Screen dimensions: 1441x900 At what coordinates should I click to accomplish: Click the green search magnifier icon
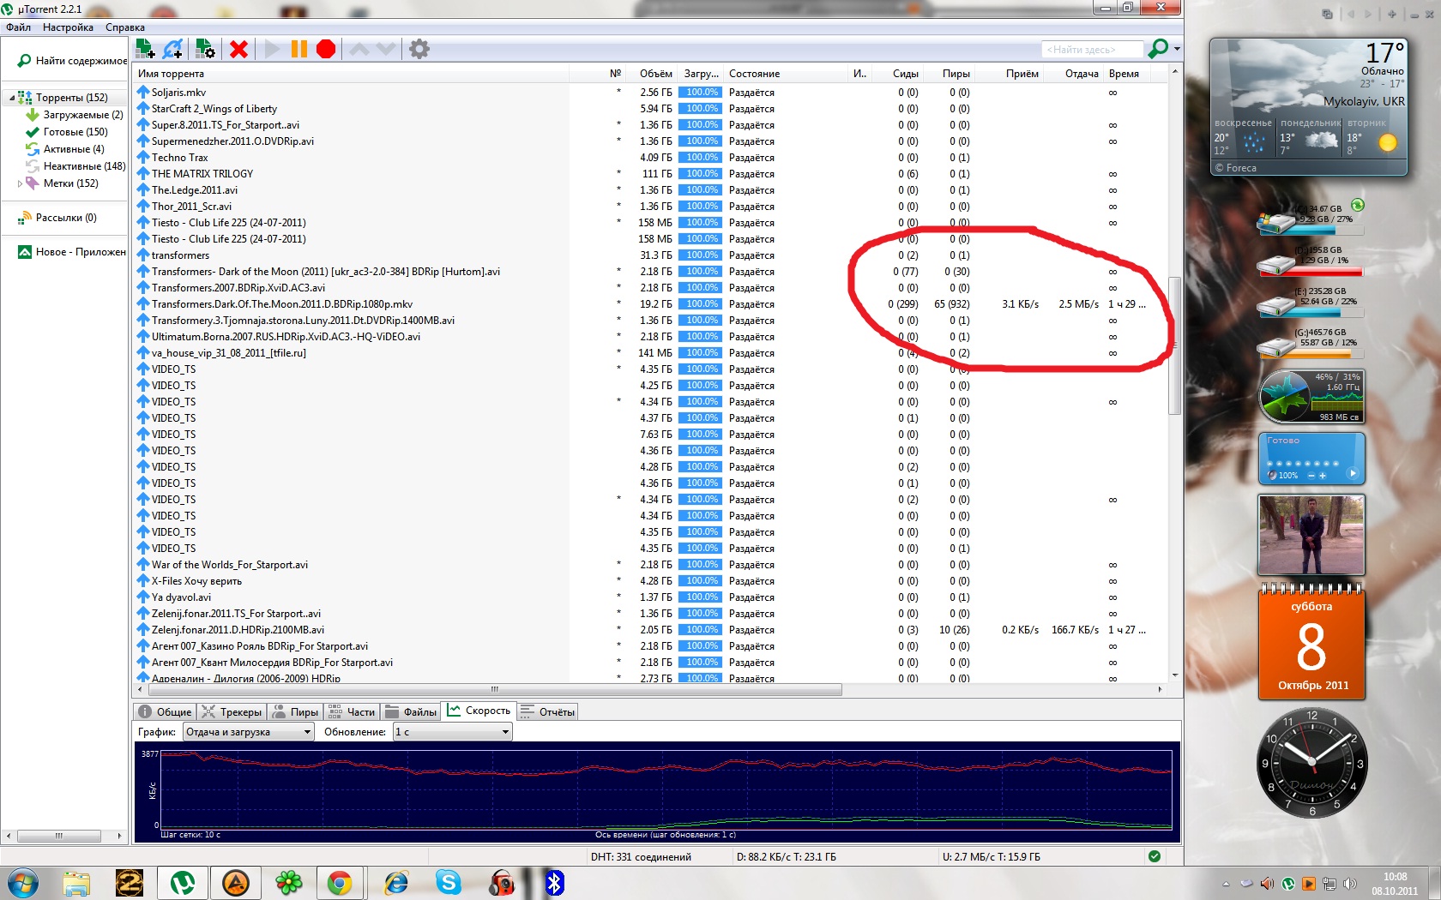pos(1158,49)
